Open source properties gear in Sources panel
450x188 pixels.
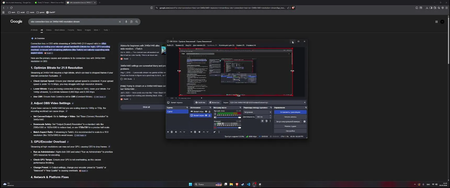[x=199, y=132]
